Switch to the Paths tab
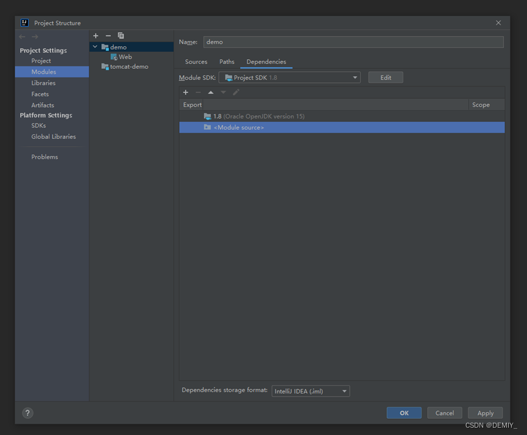The image size is (527, 435). pyautogui.click(x=227, y=62)
